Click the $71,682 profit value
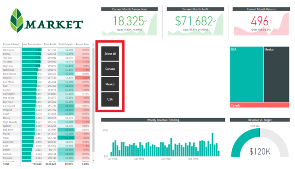The width and height of the screenshot is (295, 169). [194, 21]
